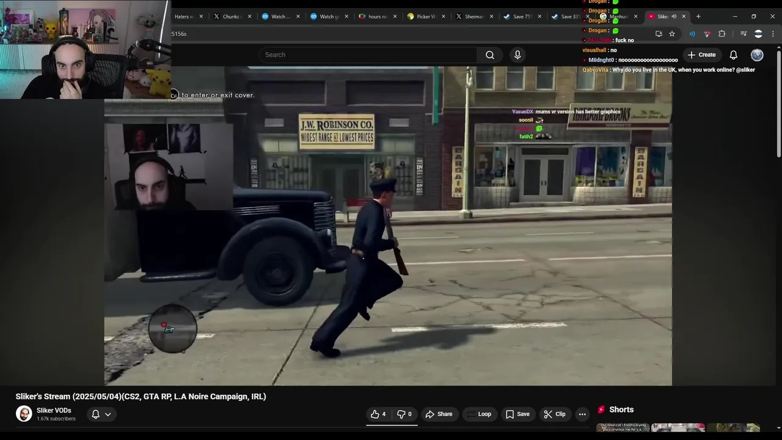Click the 1.67k subscribers text
The width and height of the screenshot is (782, 440).
tap(56, 419)
